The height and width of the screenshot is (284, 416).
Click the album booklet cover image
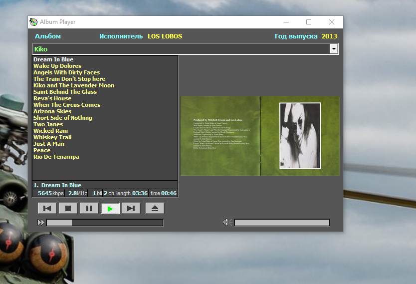pyautogui.click(x=260, y=136)
